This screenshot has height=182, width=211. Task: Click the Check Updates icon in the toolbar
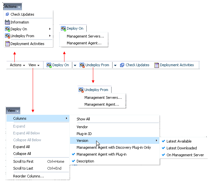tap(122, 65)
